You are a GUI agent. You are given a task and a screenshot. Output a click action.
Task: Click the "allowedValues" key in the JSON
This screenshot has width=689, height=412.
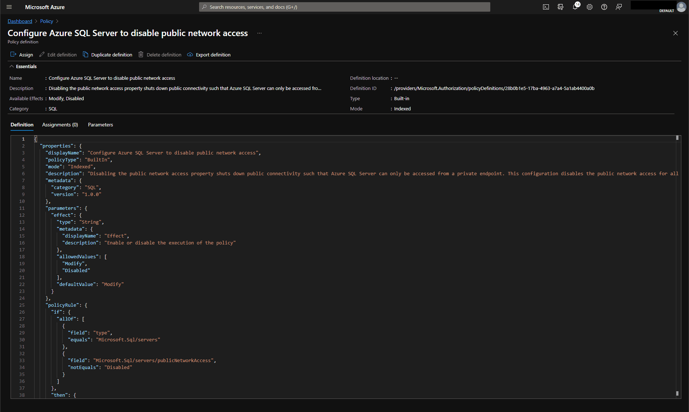[x=78, y=256]
